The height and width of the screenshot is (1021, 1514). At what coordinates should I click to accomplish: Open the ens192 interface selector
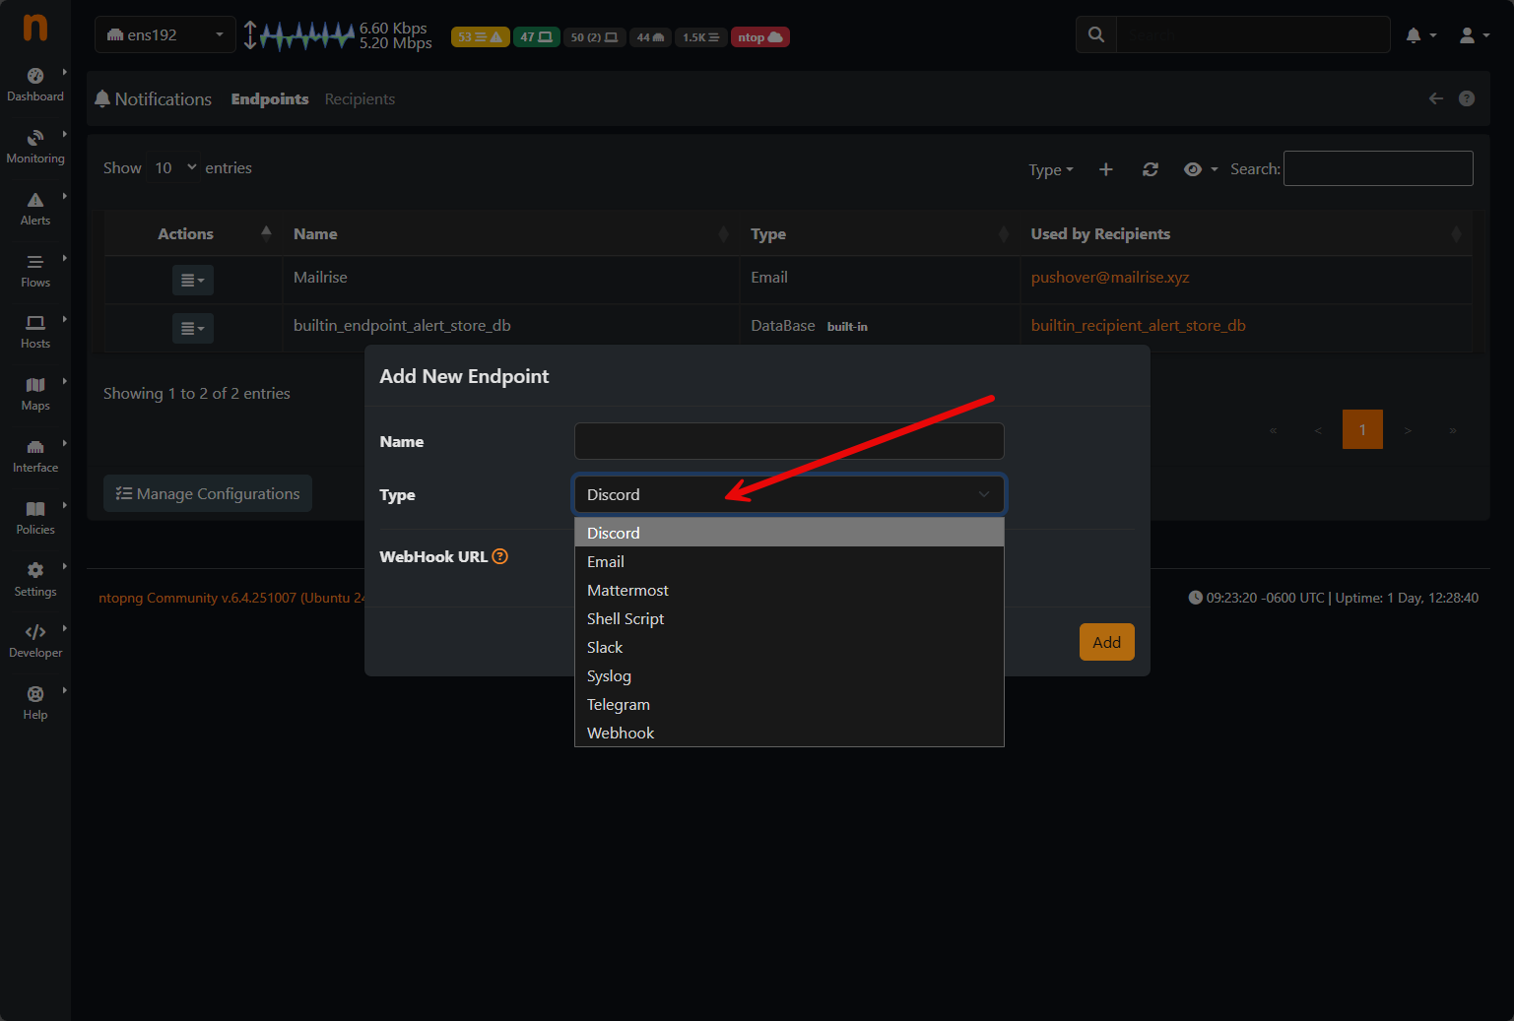click(x=165, y=34)
